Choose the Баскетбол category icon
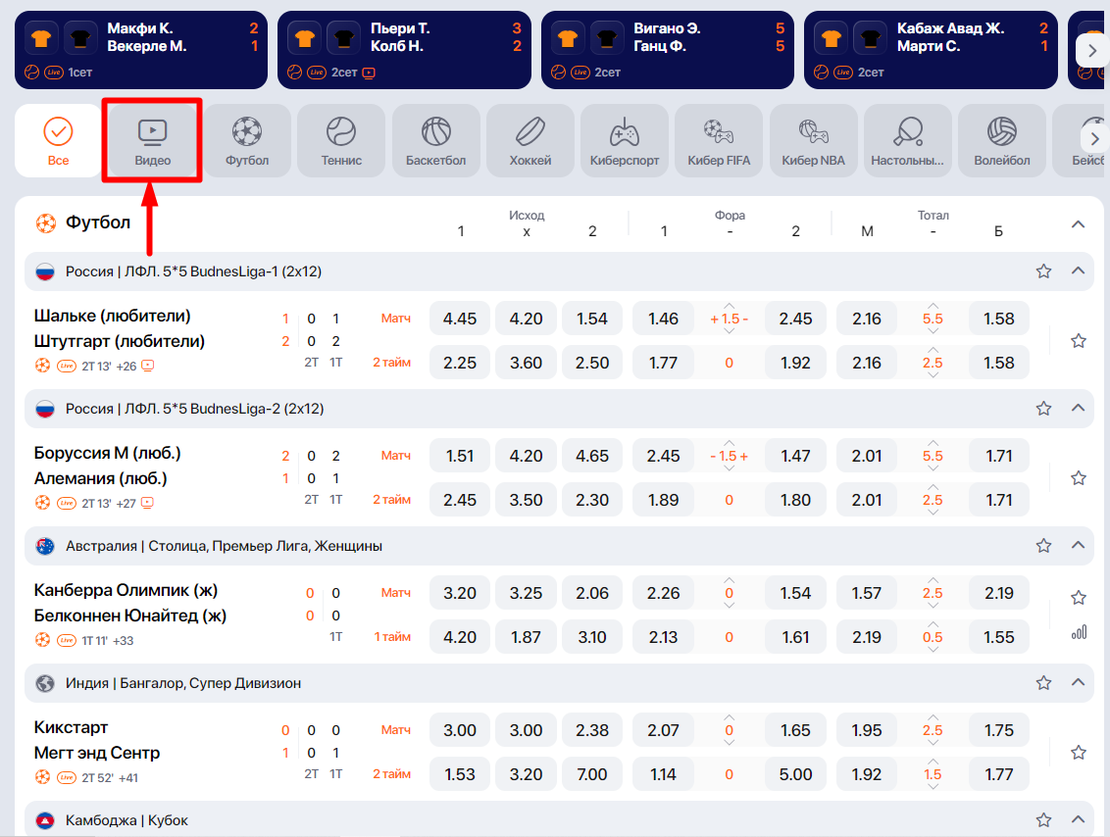Screen dimensions: 1110x837 click(435, 140)
